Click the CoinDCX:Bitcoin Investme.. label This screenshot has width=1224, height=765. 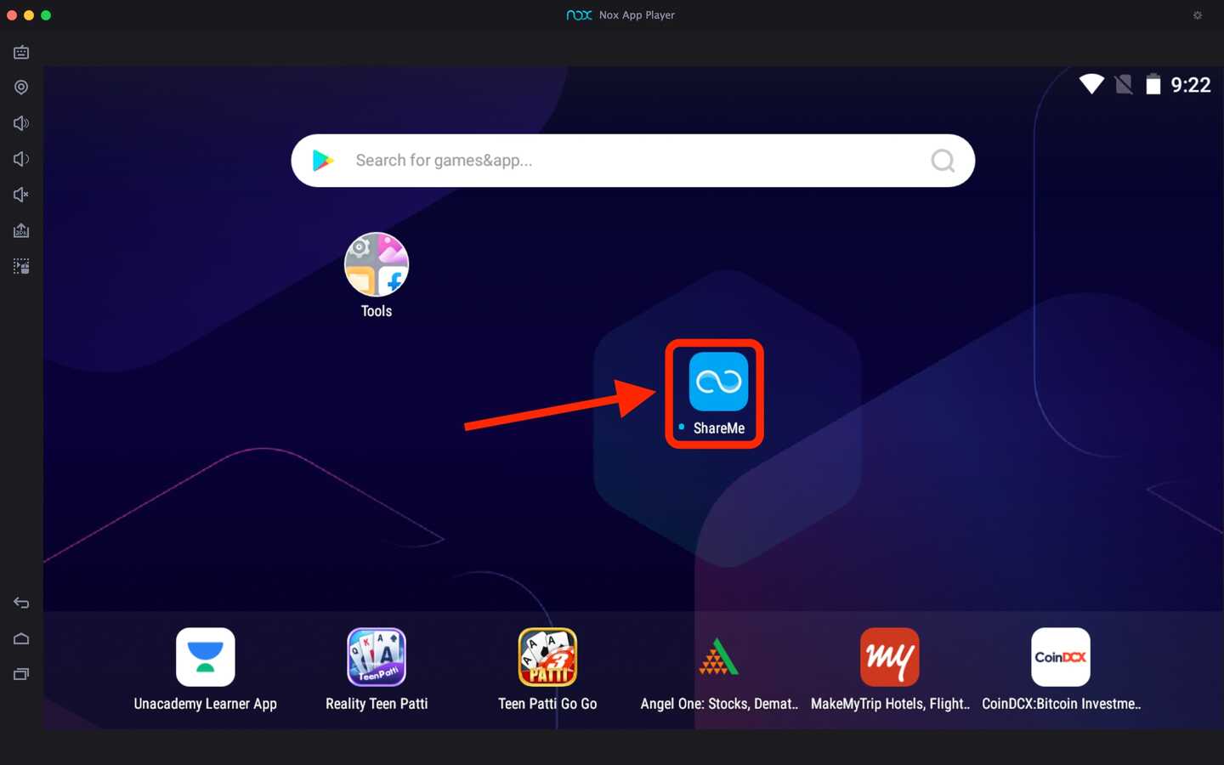[x=1061, y=704]
